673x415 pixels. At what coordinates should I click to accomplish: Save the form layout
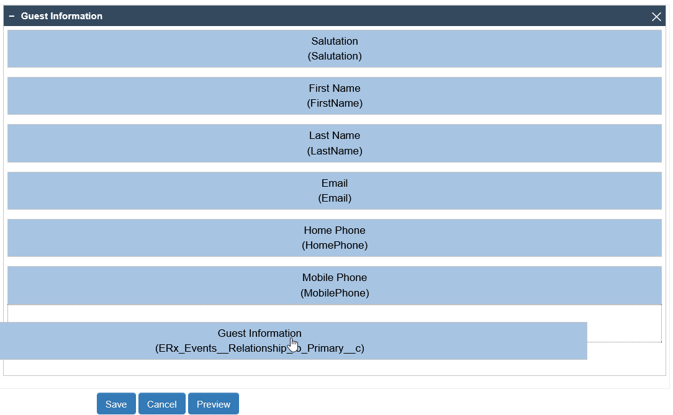116,404
